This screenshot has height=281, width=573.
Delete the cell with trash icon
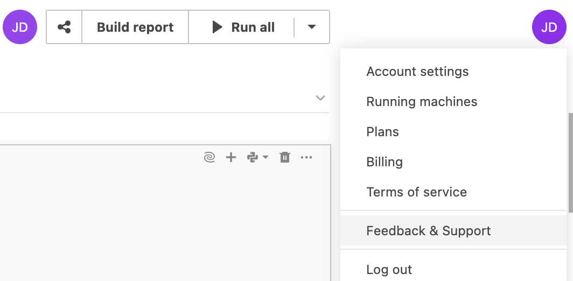[x=285, y=157]
